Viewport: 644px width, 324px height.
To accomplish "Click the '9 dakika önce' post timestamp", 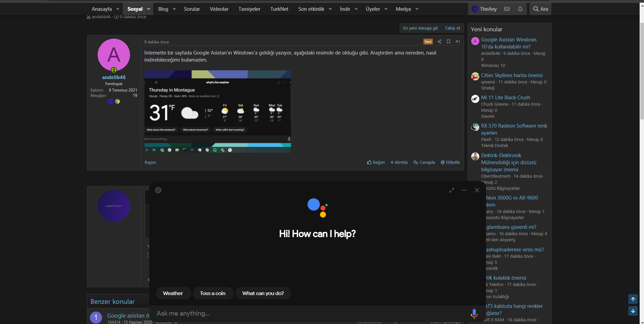I will pyautogui.click(x=157, y=42).
